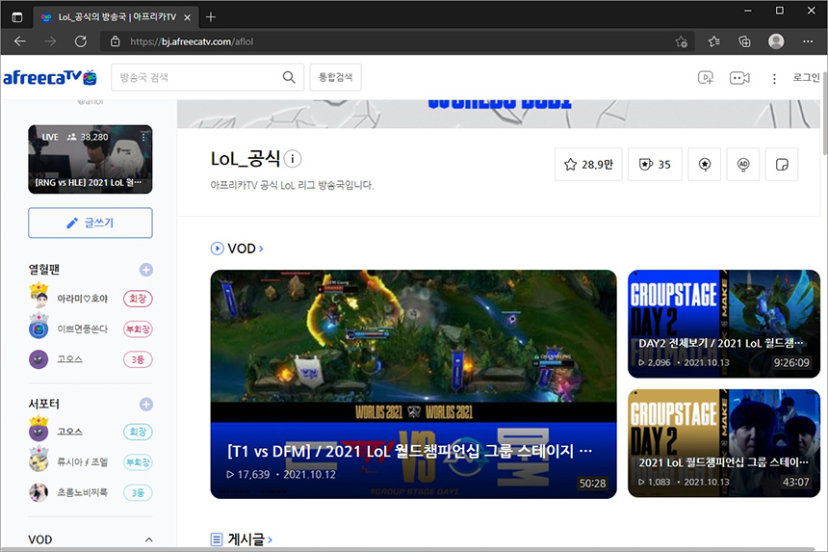Viewport: 828px width, 552px height.
Task: Click the 아라미♡호야 username
Action: (83, 299)
